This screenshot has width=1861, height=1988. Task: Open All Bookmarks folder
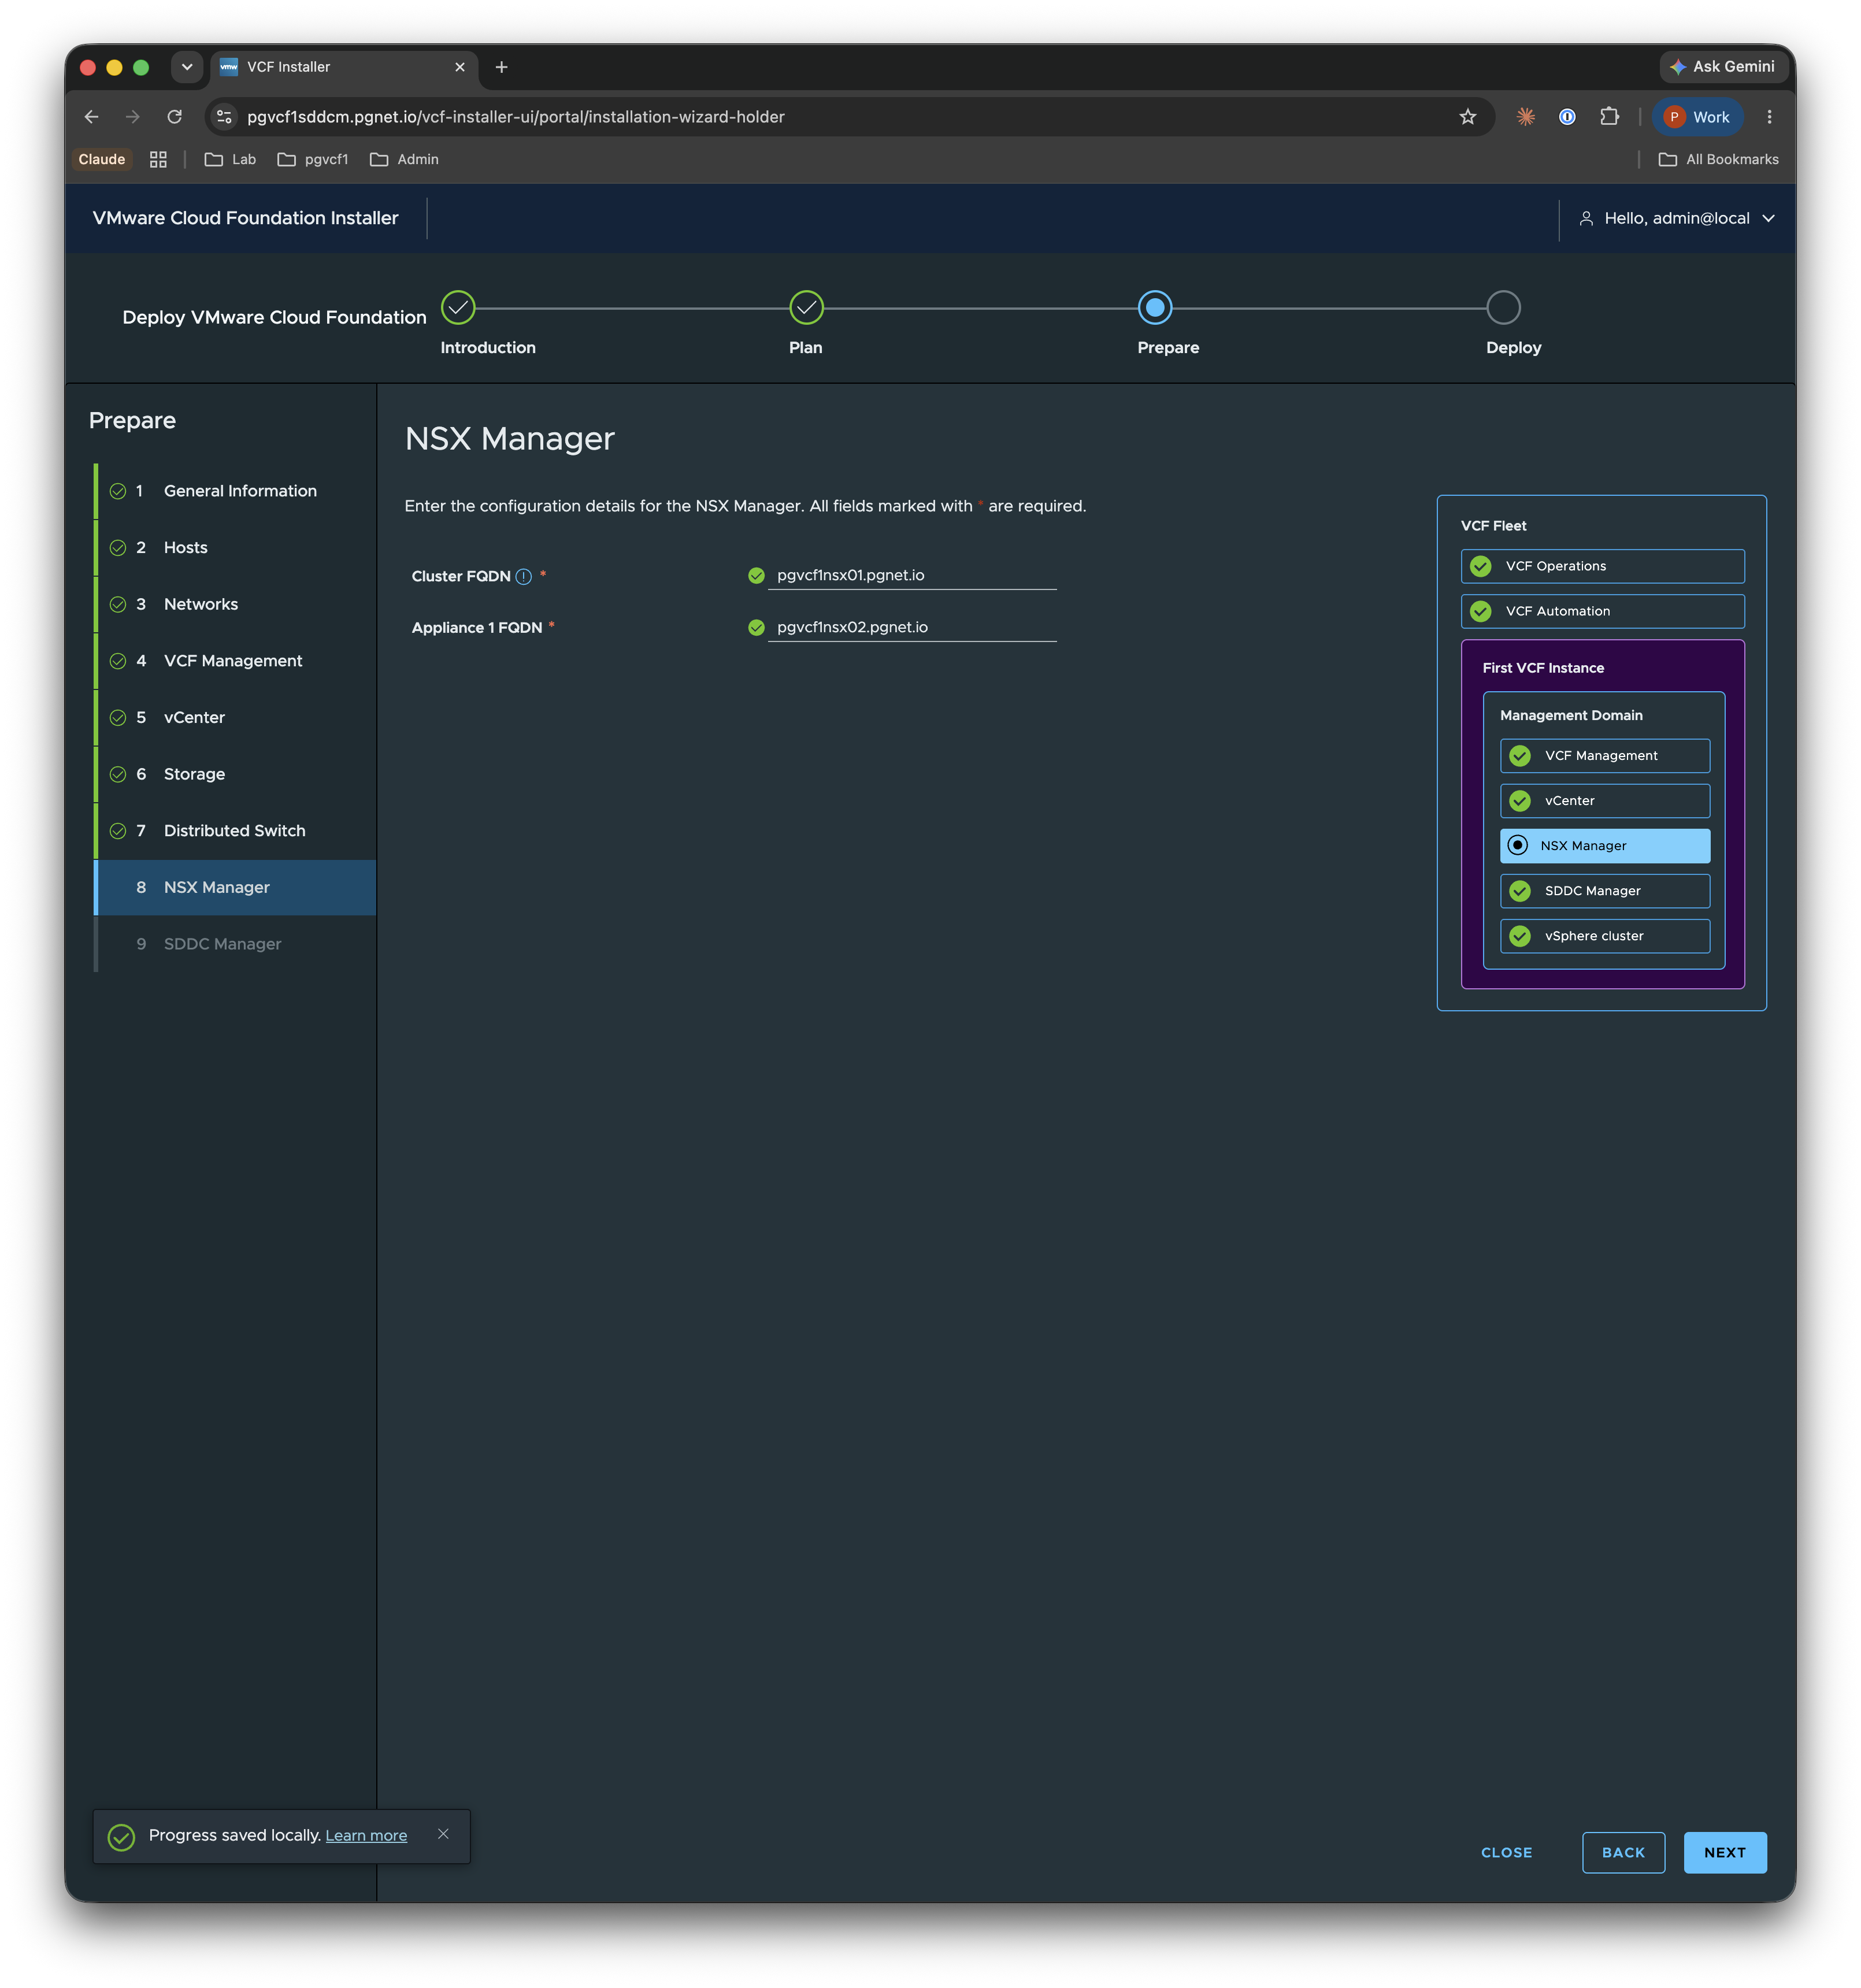1718,159
